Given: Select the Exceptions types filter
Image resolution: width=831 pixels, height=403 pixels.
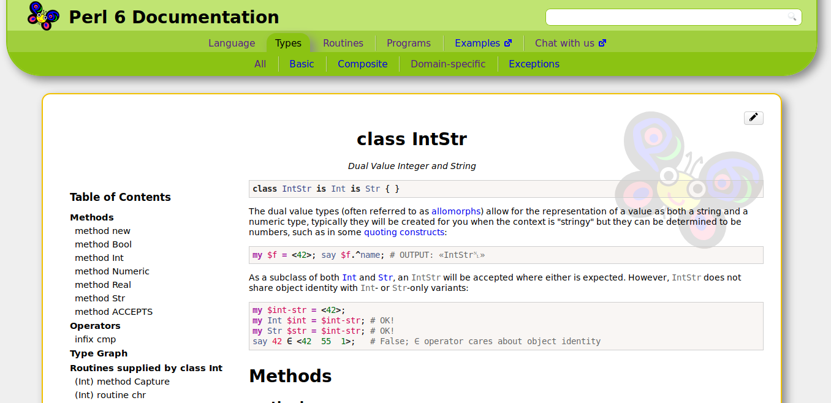Looking at the screenshot, I should pos(534,64).
